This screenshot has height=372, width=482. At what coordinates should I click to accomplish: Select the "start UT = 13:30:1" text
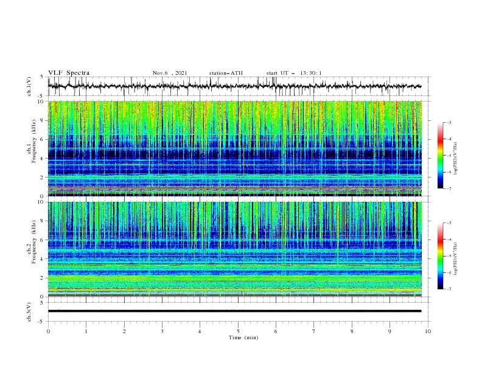pyautogui.click(x=294, y=73)
